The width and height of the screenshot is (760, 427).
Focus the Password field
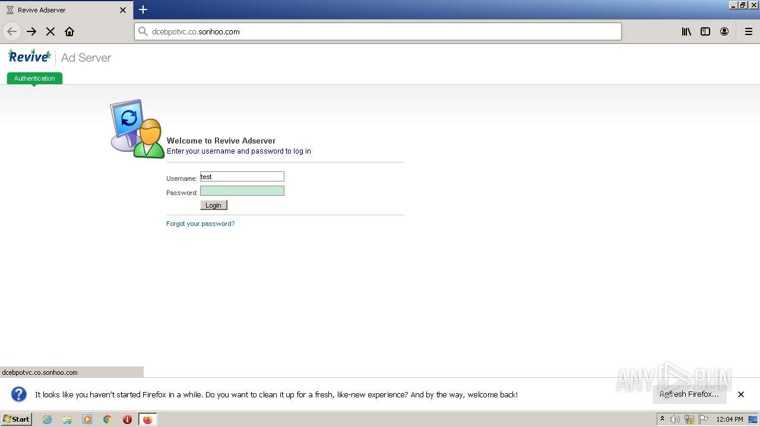tap(242, 191)
